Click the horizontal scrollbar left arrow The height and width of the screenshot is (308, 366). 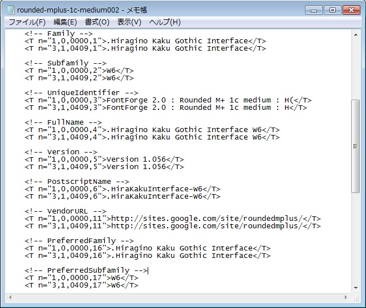(x=10, y=298)
